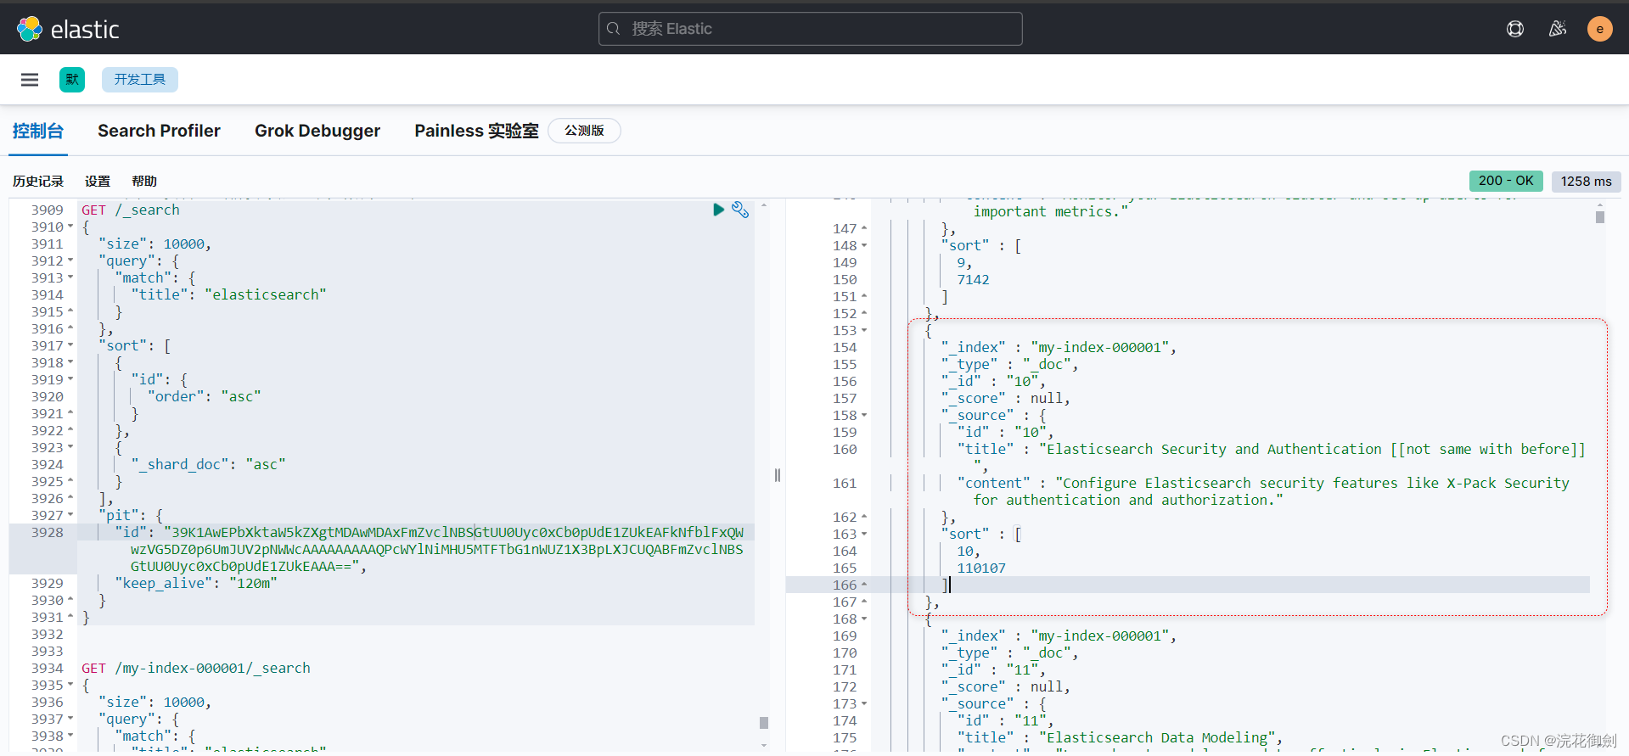Click the response pane vertical scrollbar thumb
The width and height of the screenshot is (1629, 756).
(x=1600, y=217)
